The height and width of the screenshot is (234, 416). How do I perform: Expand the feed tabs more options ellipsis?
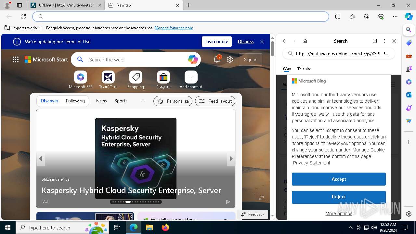coord(143,101)
